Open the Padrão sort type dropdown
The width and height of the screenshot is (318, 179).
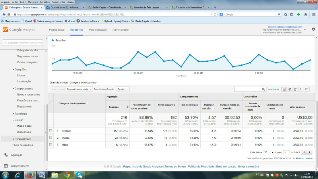(x=123, y=89)
